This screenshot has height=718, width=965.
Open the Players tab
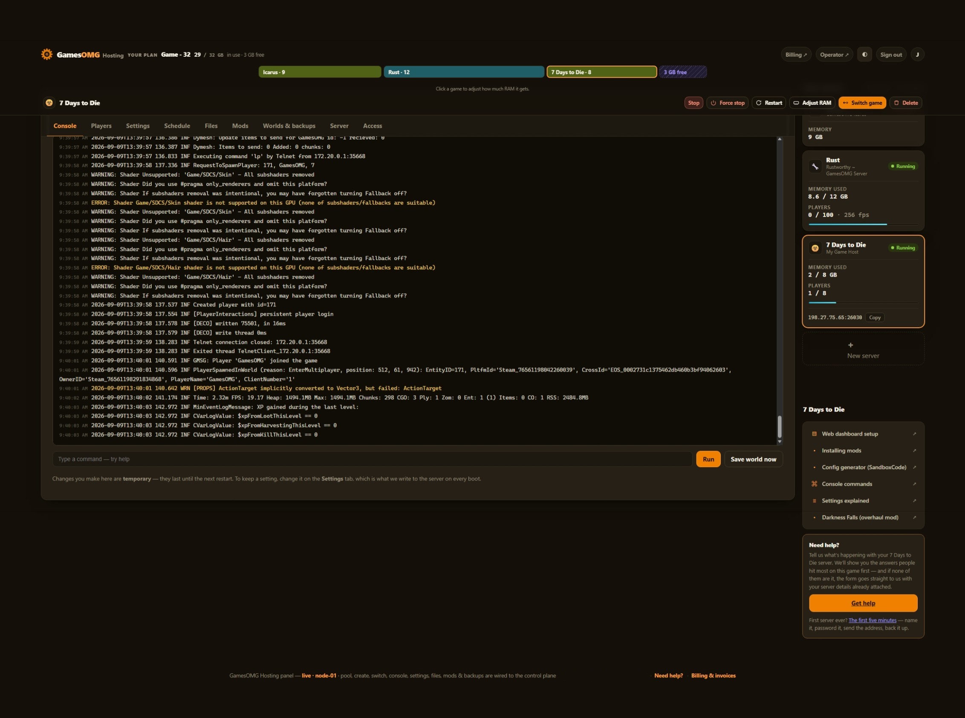click(101, 126)
